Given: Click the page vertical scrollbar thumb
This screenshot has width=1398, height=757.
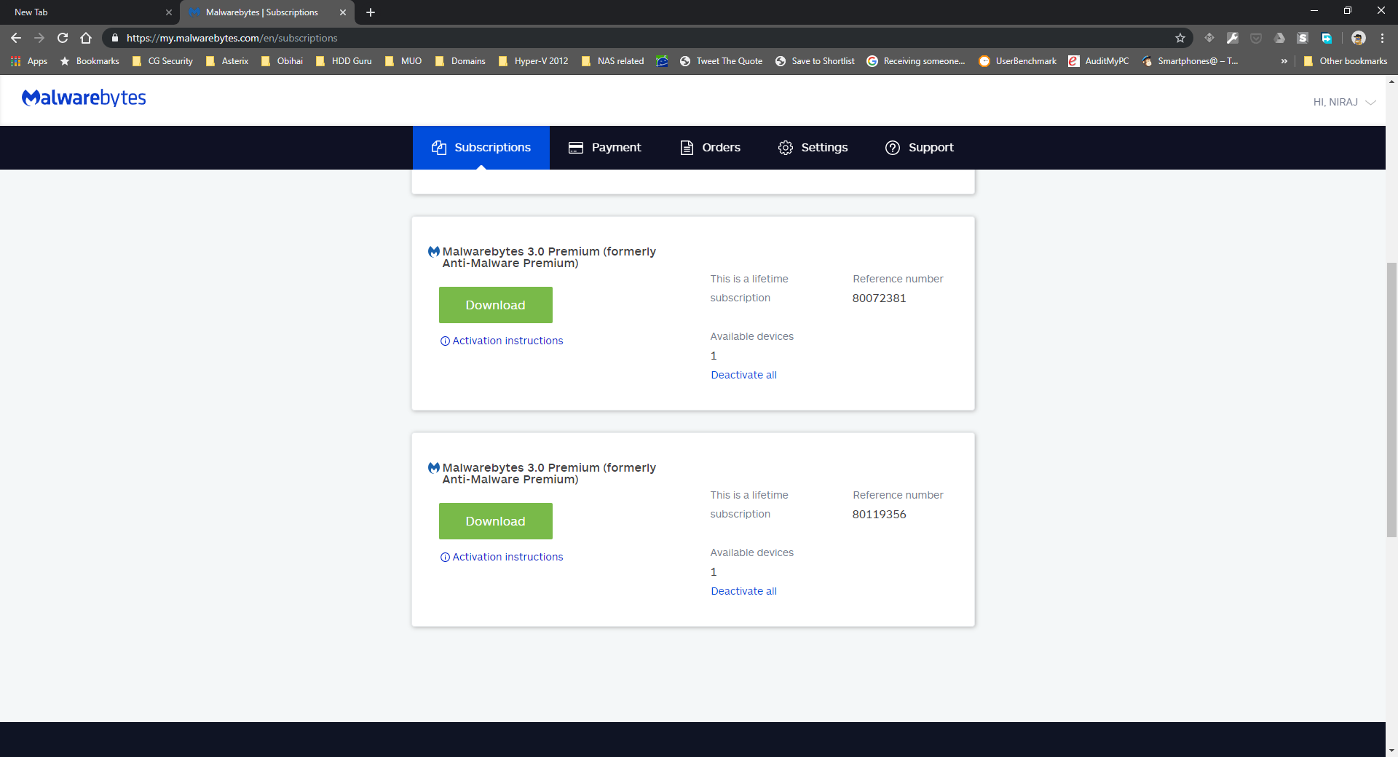Looking at the screenshot, I should pos(1391,400).
